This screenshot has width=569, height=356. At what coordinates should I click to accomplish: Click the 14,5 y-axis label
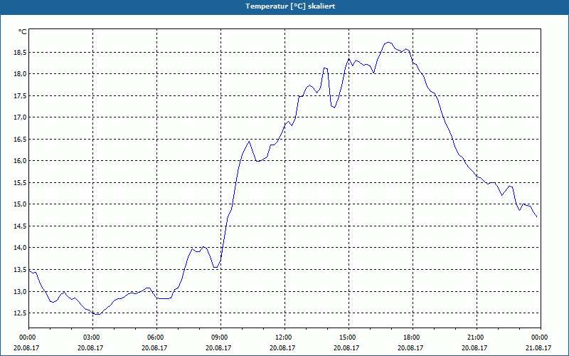click(x=21, y=226)
